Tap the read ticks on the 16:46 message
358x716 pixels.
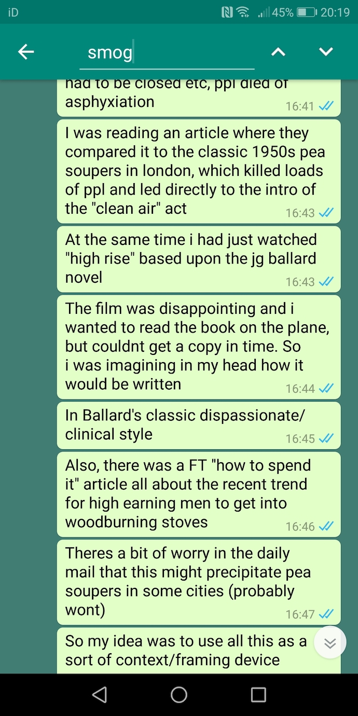click(x=326, y=526)
